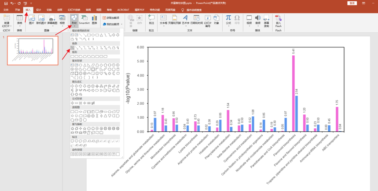Screen dimensions: 378x191
Task: Start slideshow from beginning icon in title bar
Action: (26, 4)
